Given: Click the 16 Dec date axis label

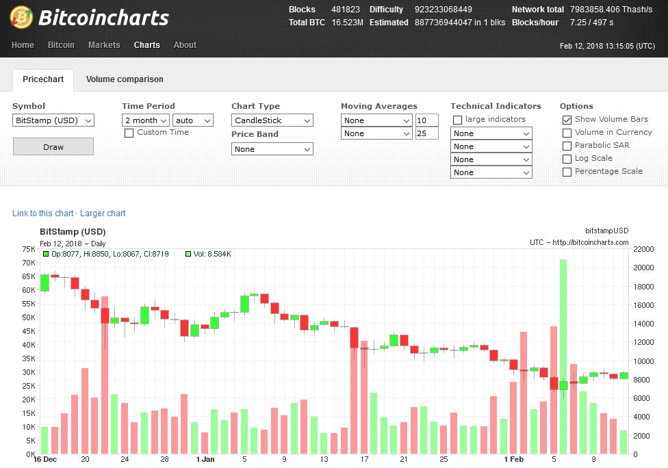Looking at the screenshot, I should 45,459.
